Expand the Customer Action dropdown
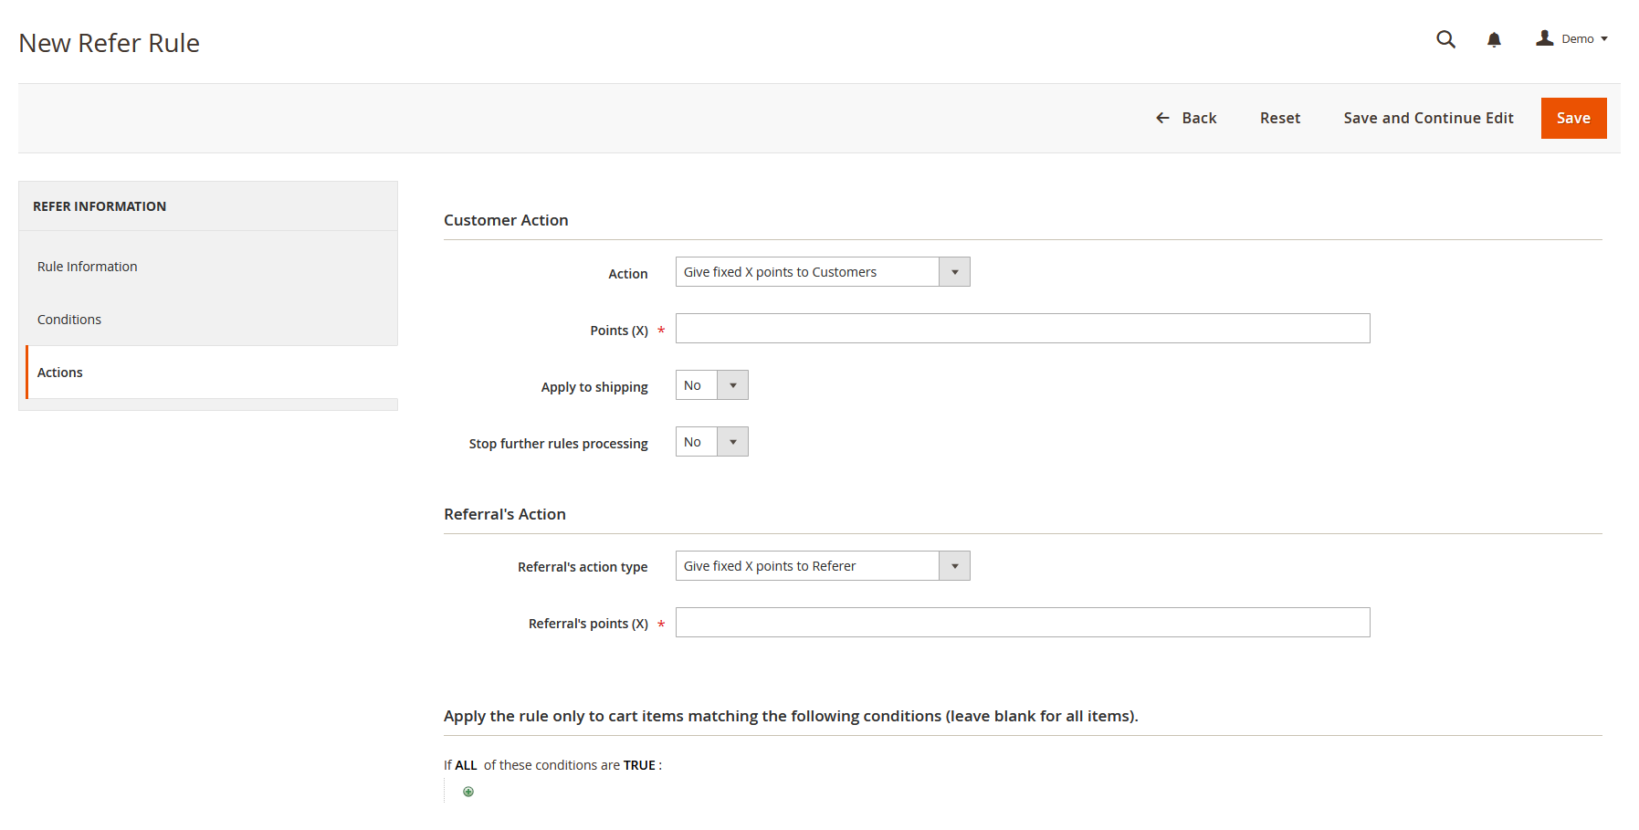 click(822, 272)
